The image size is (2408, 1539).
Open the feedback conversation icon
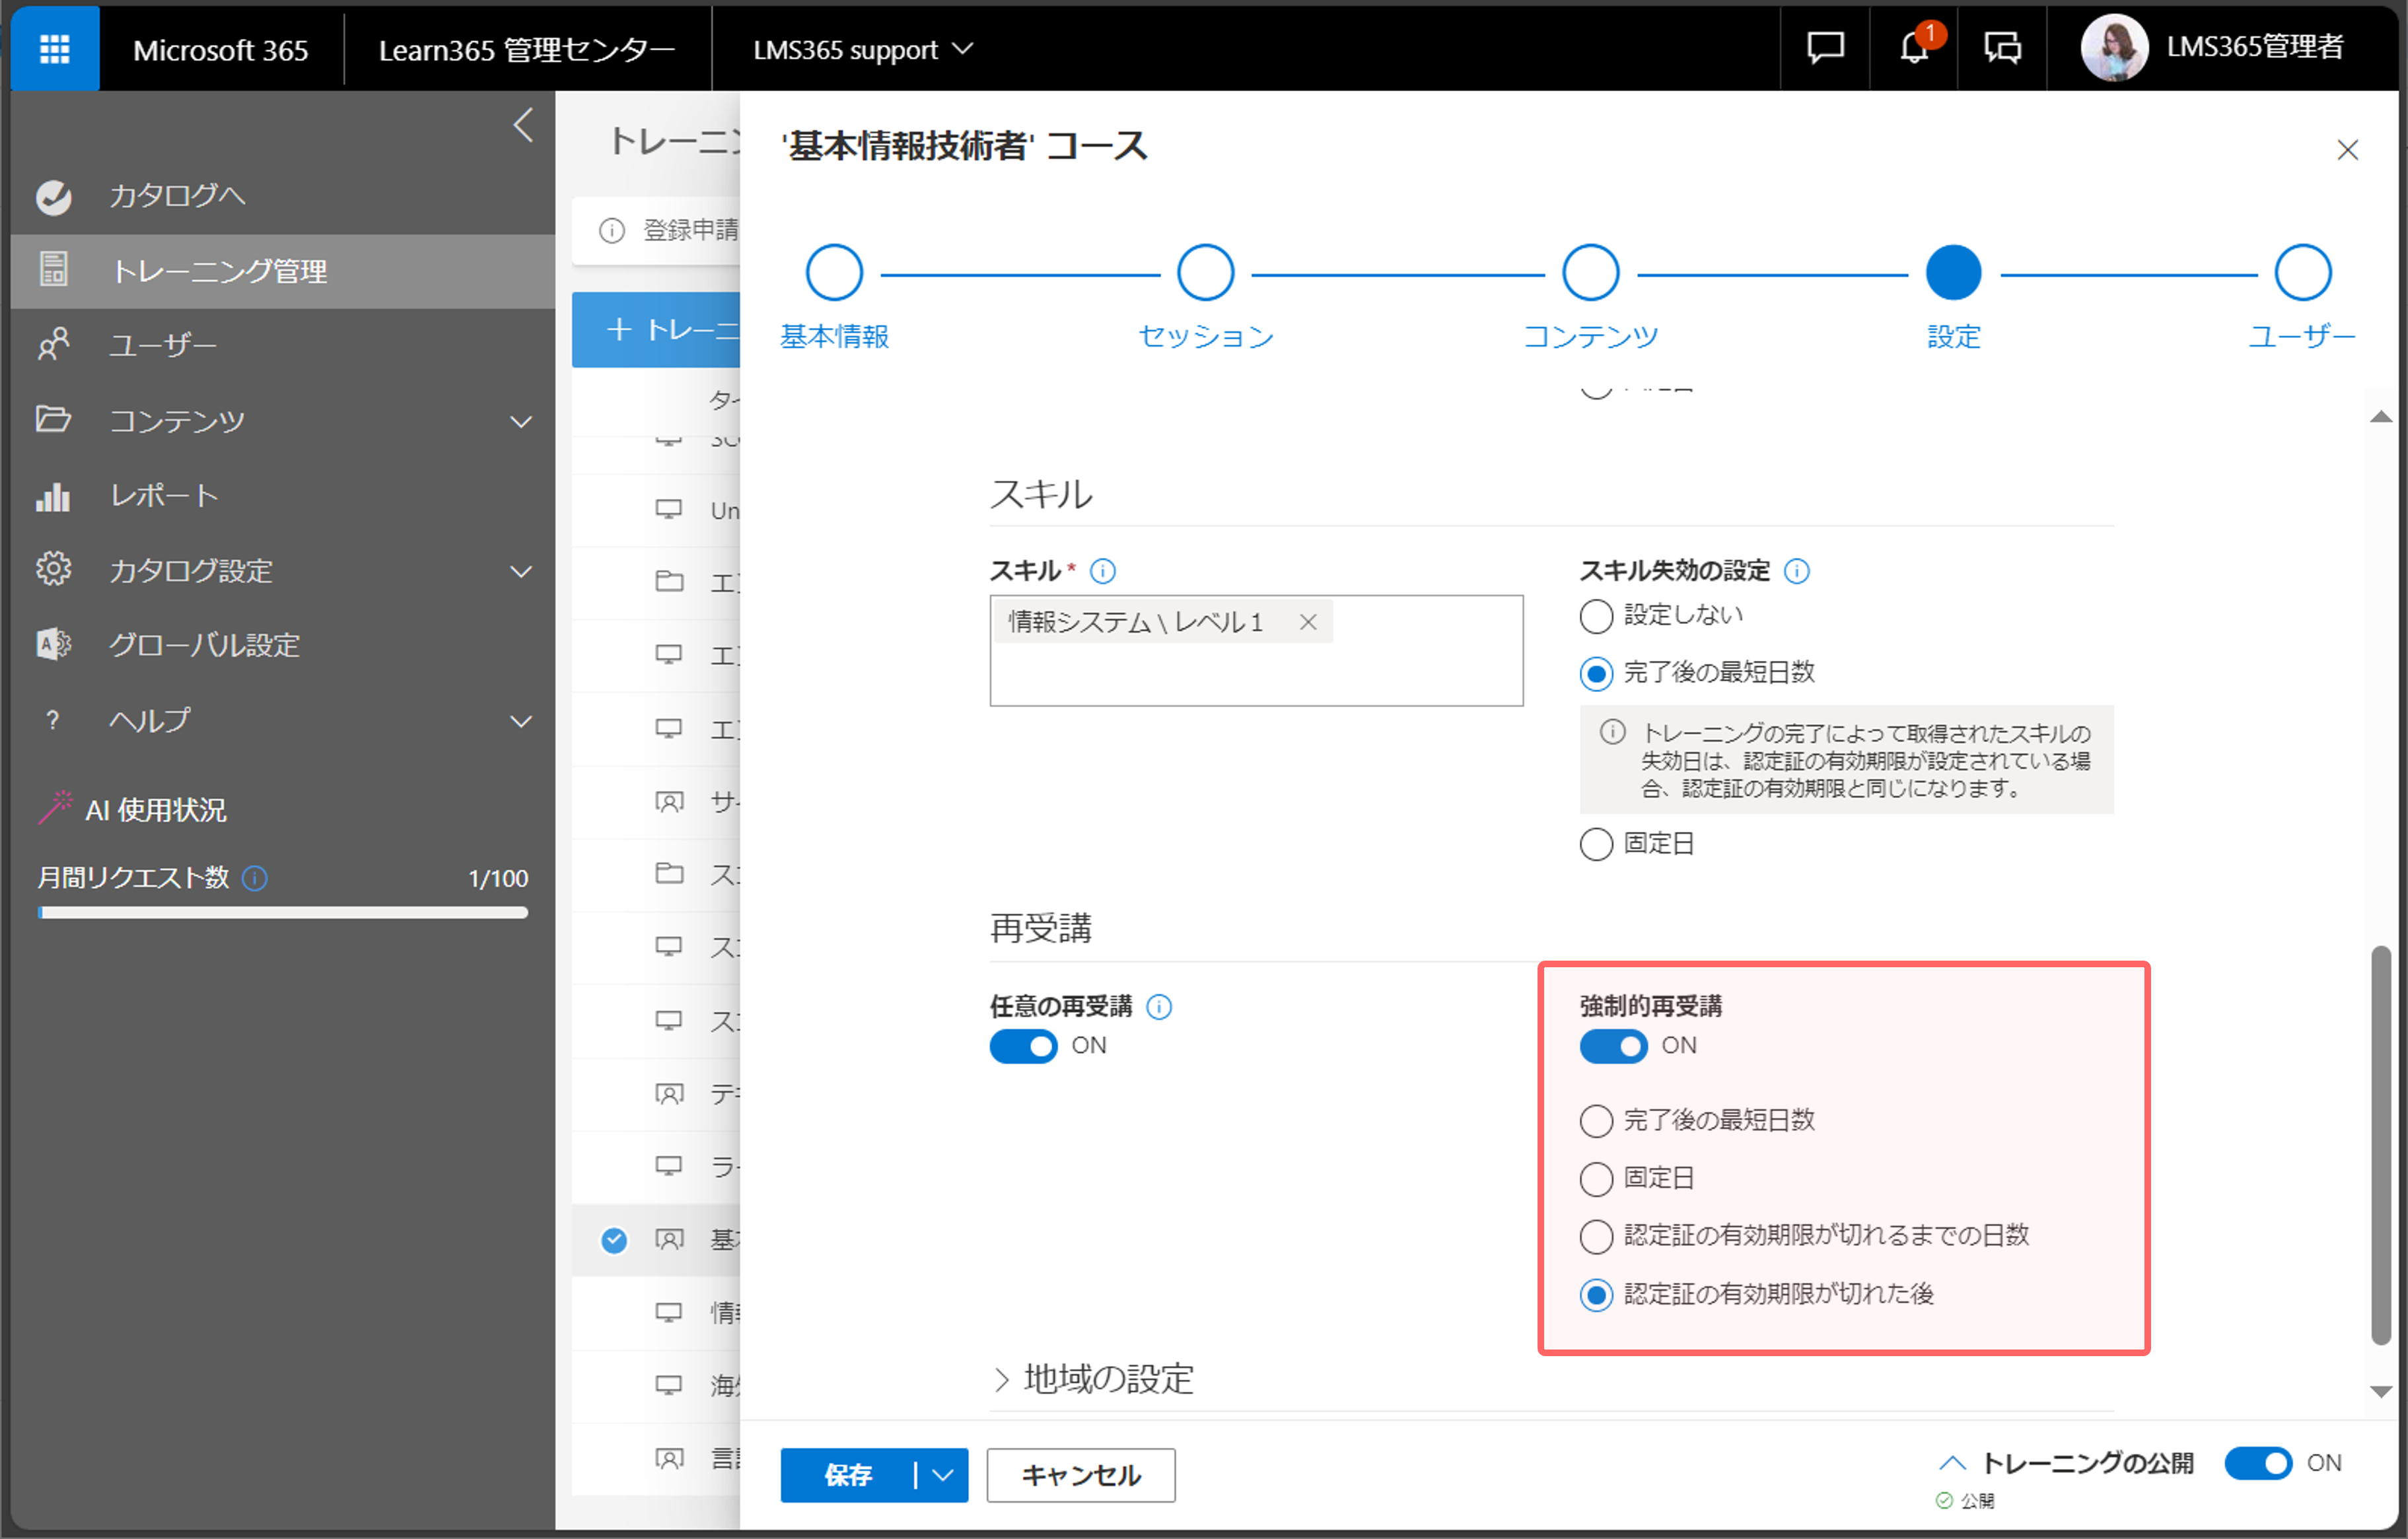coord(2002,47)
